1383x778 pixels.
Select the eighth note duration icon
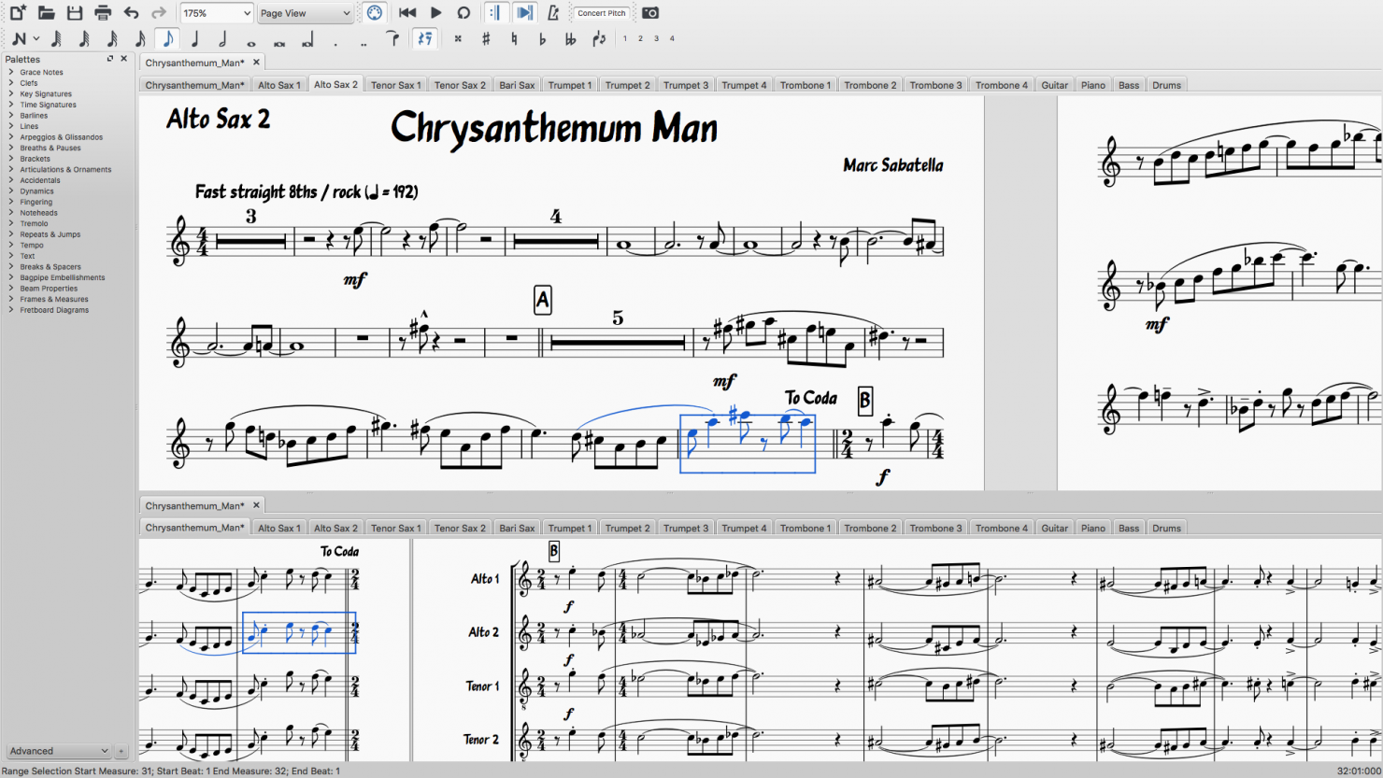click(167, 38)
